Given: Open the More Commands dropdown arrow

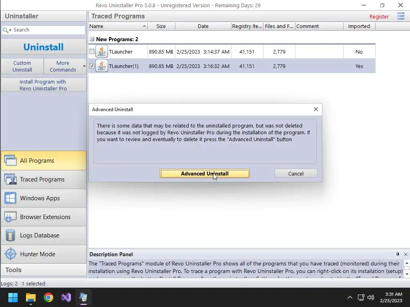Looking at the screenshot, I should point(84,66).
